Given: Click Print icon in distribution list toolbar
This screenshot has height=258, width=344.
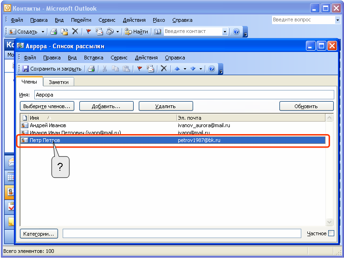Looking at the screenshot, I should point(91,69).
